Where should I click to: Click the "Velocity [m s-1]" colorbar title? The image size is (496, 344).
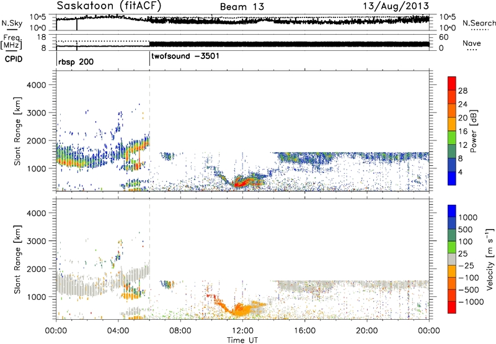(x=490, y=259)
